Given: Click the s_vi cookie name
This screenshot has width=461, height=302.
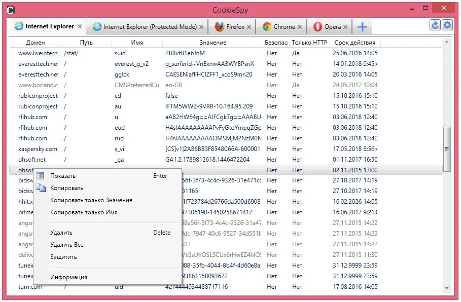Looking at the screenshot, I should [x=119, y=149].
